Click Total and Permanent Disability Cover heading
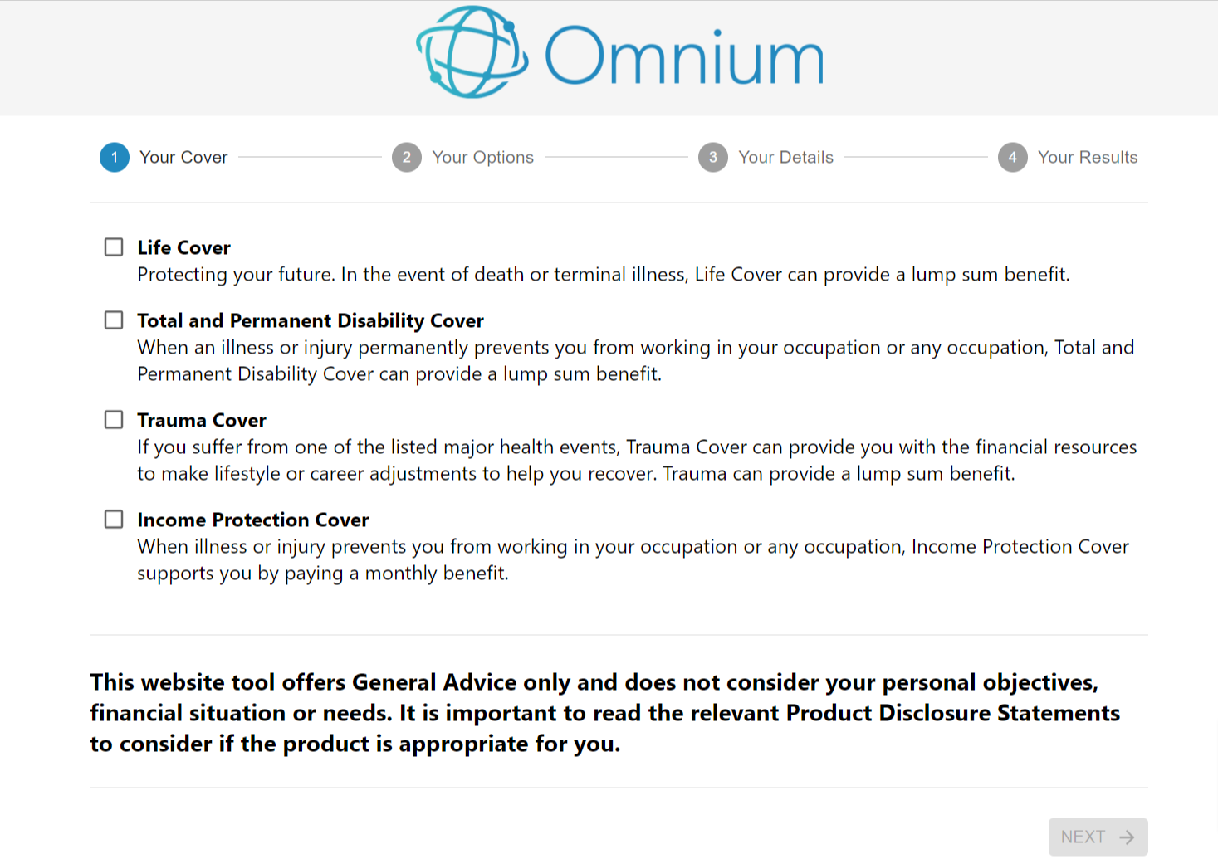The image size is (1218, 864). (x=311, y=320)
